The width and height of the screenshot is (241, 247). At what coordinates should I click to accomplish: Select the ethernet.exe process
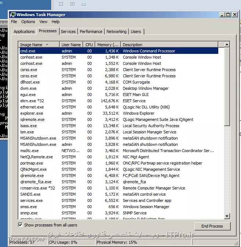pyautogui.click(x=119, y=107)
